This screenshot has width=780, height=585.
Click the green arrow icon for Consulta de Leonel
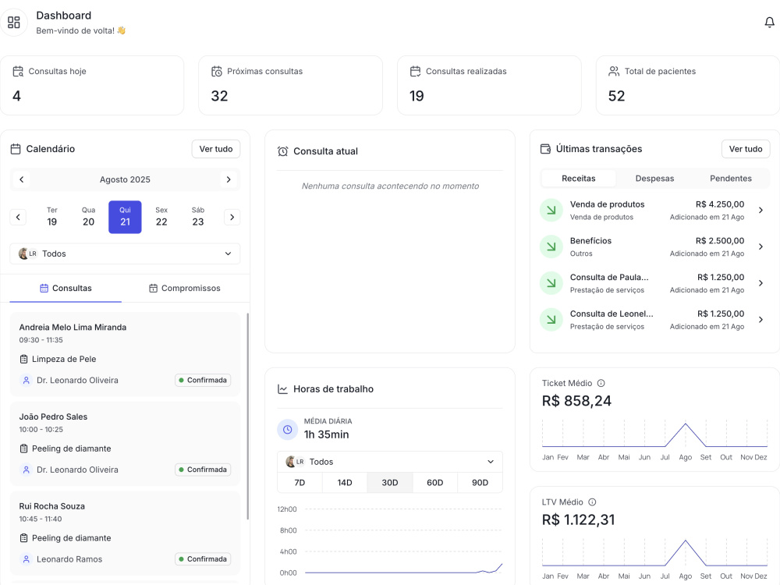point(551,319)
